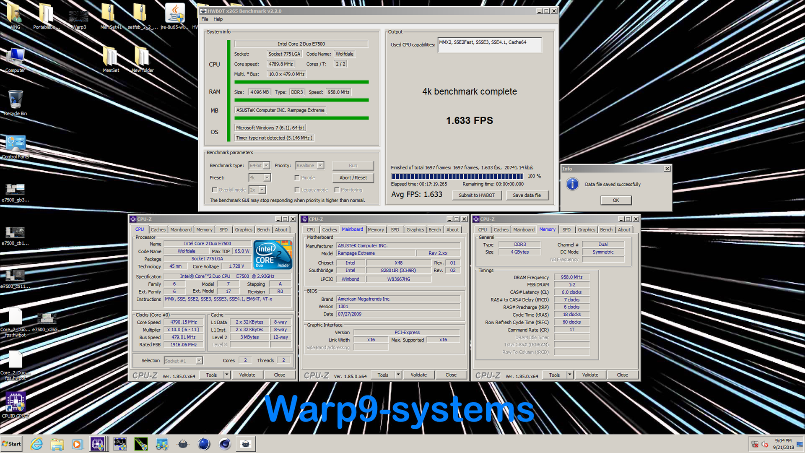Click Abort / Reset button

(x=353, y=178)
